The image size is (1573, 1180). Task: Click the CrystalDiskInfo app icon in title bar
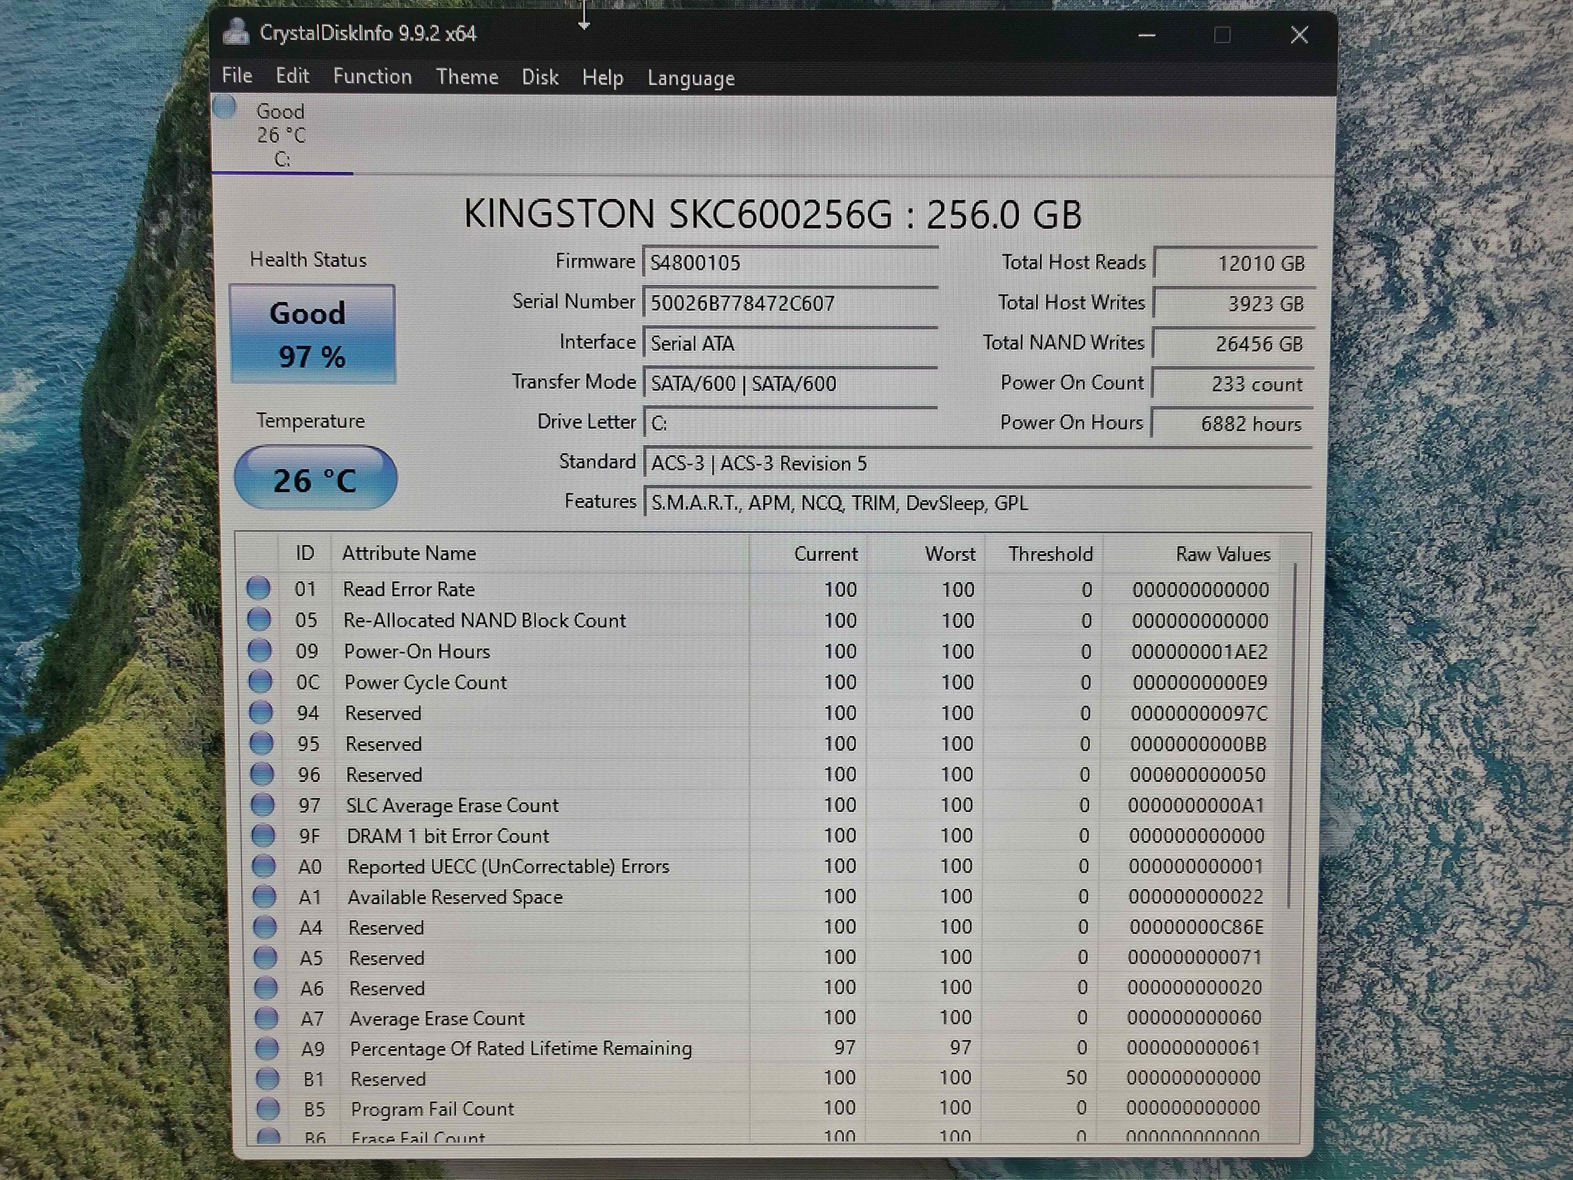[236, 32]
